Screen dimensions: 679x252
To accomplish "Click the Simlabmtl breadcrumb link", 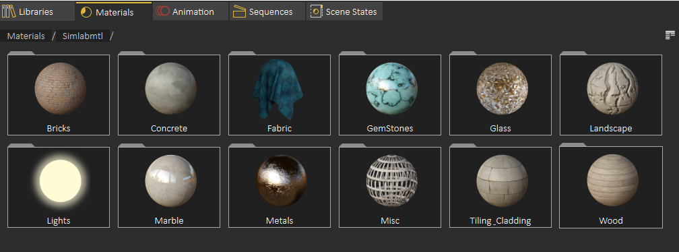I will 83,36.
